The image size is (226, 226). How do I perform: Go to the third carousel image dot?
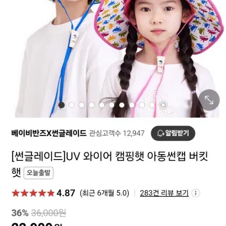pyautogui.click(x=82, y=105)
